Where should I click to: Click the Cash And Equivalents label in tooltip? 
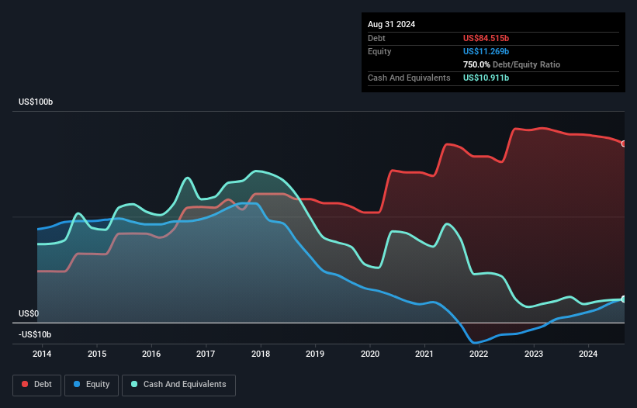pyautogui.click(x=409, y=78)
